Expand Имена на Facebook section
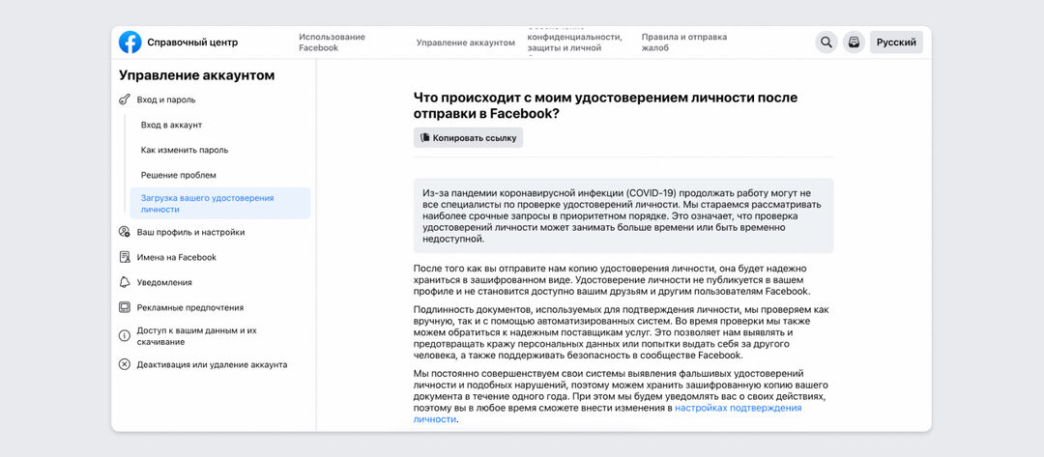This screenshot has width=1044, height=457. click(x=177, y=257)
